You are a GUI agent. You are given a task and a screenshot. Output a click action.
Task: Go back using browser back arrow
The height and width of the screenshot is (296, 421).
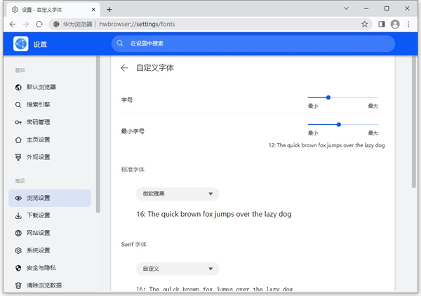coord(13,24)
